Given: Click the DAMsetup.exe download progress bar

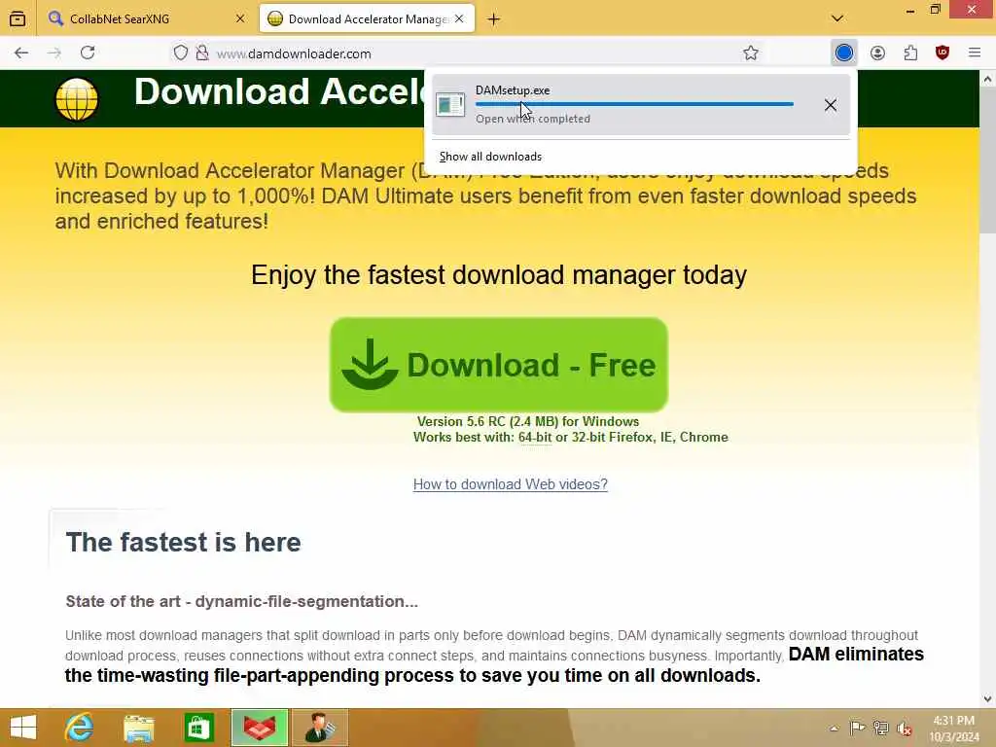Looking at the screenshot, I should (634, 104).
